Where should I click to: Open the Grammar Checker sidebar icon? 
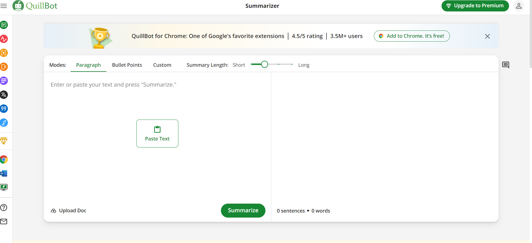(4, 39)
